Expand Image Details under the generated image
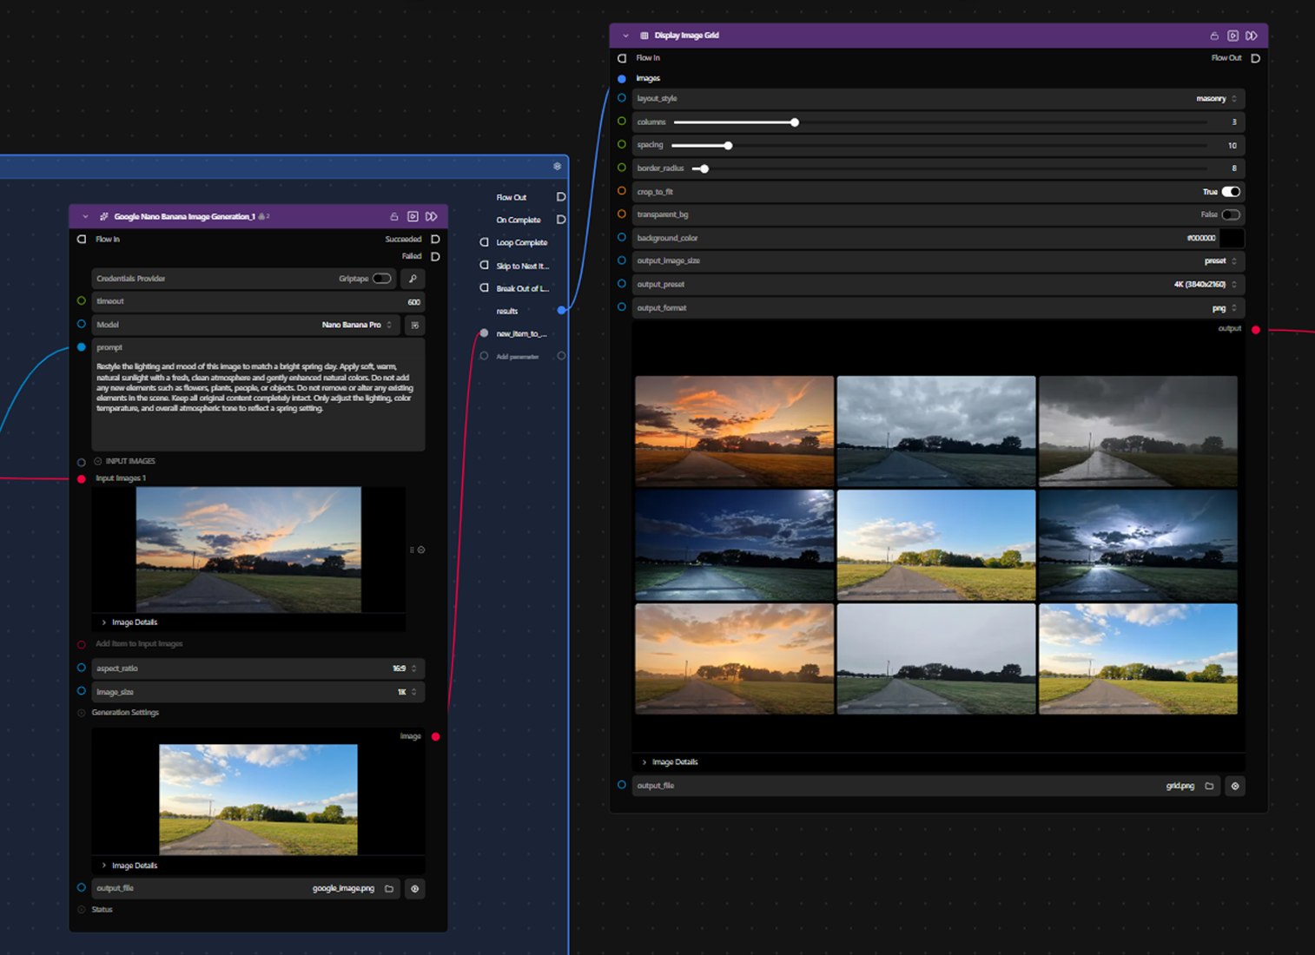Viewport: 1315px width, 955px height. click(129, 866)
